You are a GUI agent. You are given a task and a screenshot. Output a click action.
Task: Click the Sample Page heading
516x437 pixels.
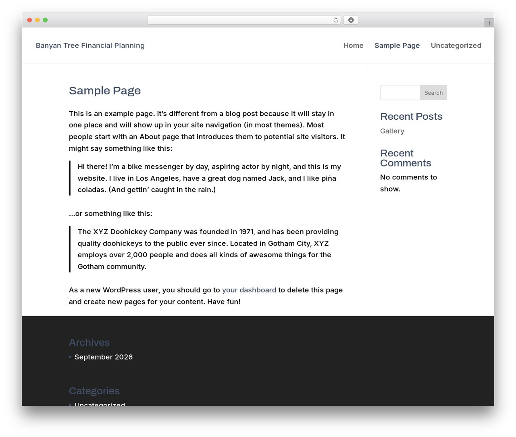tap(105, 91)
